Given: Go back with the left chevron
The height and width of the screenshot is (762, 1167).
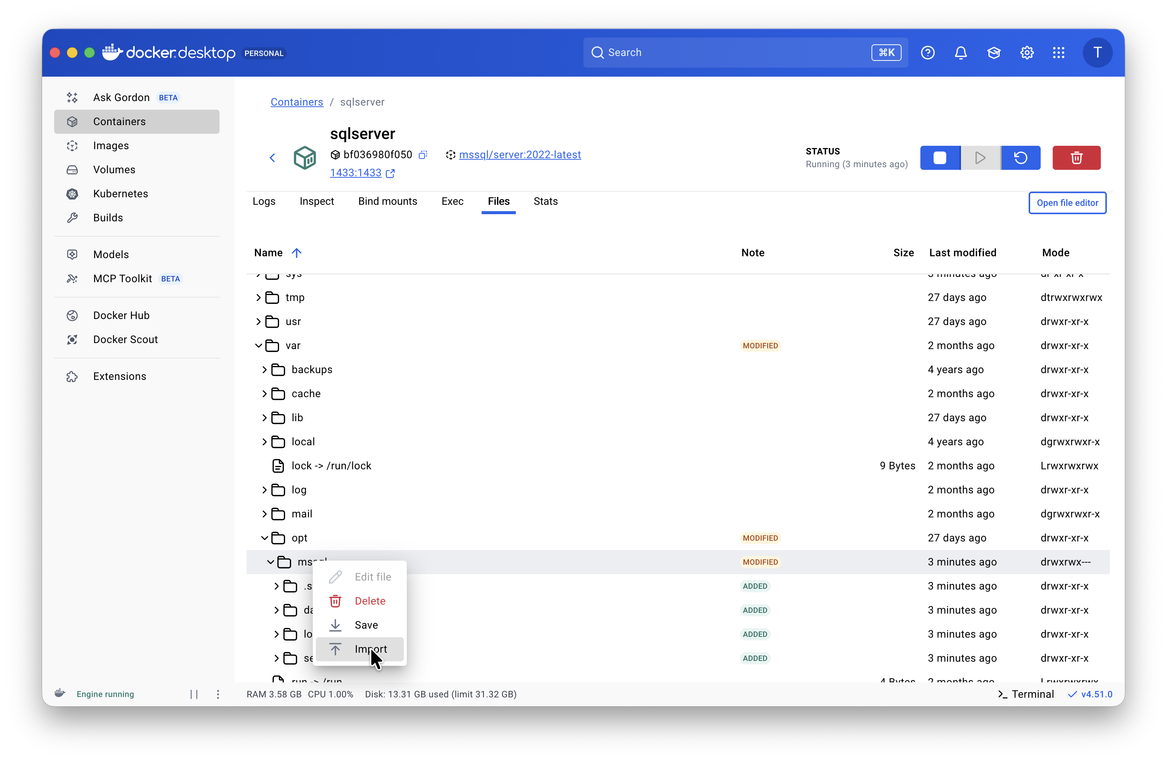Looking at the screenshot, I should (x=273, y=158).
